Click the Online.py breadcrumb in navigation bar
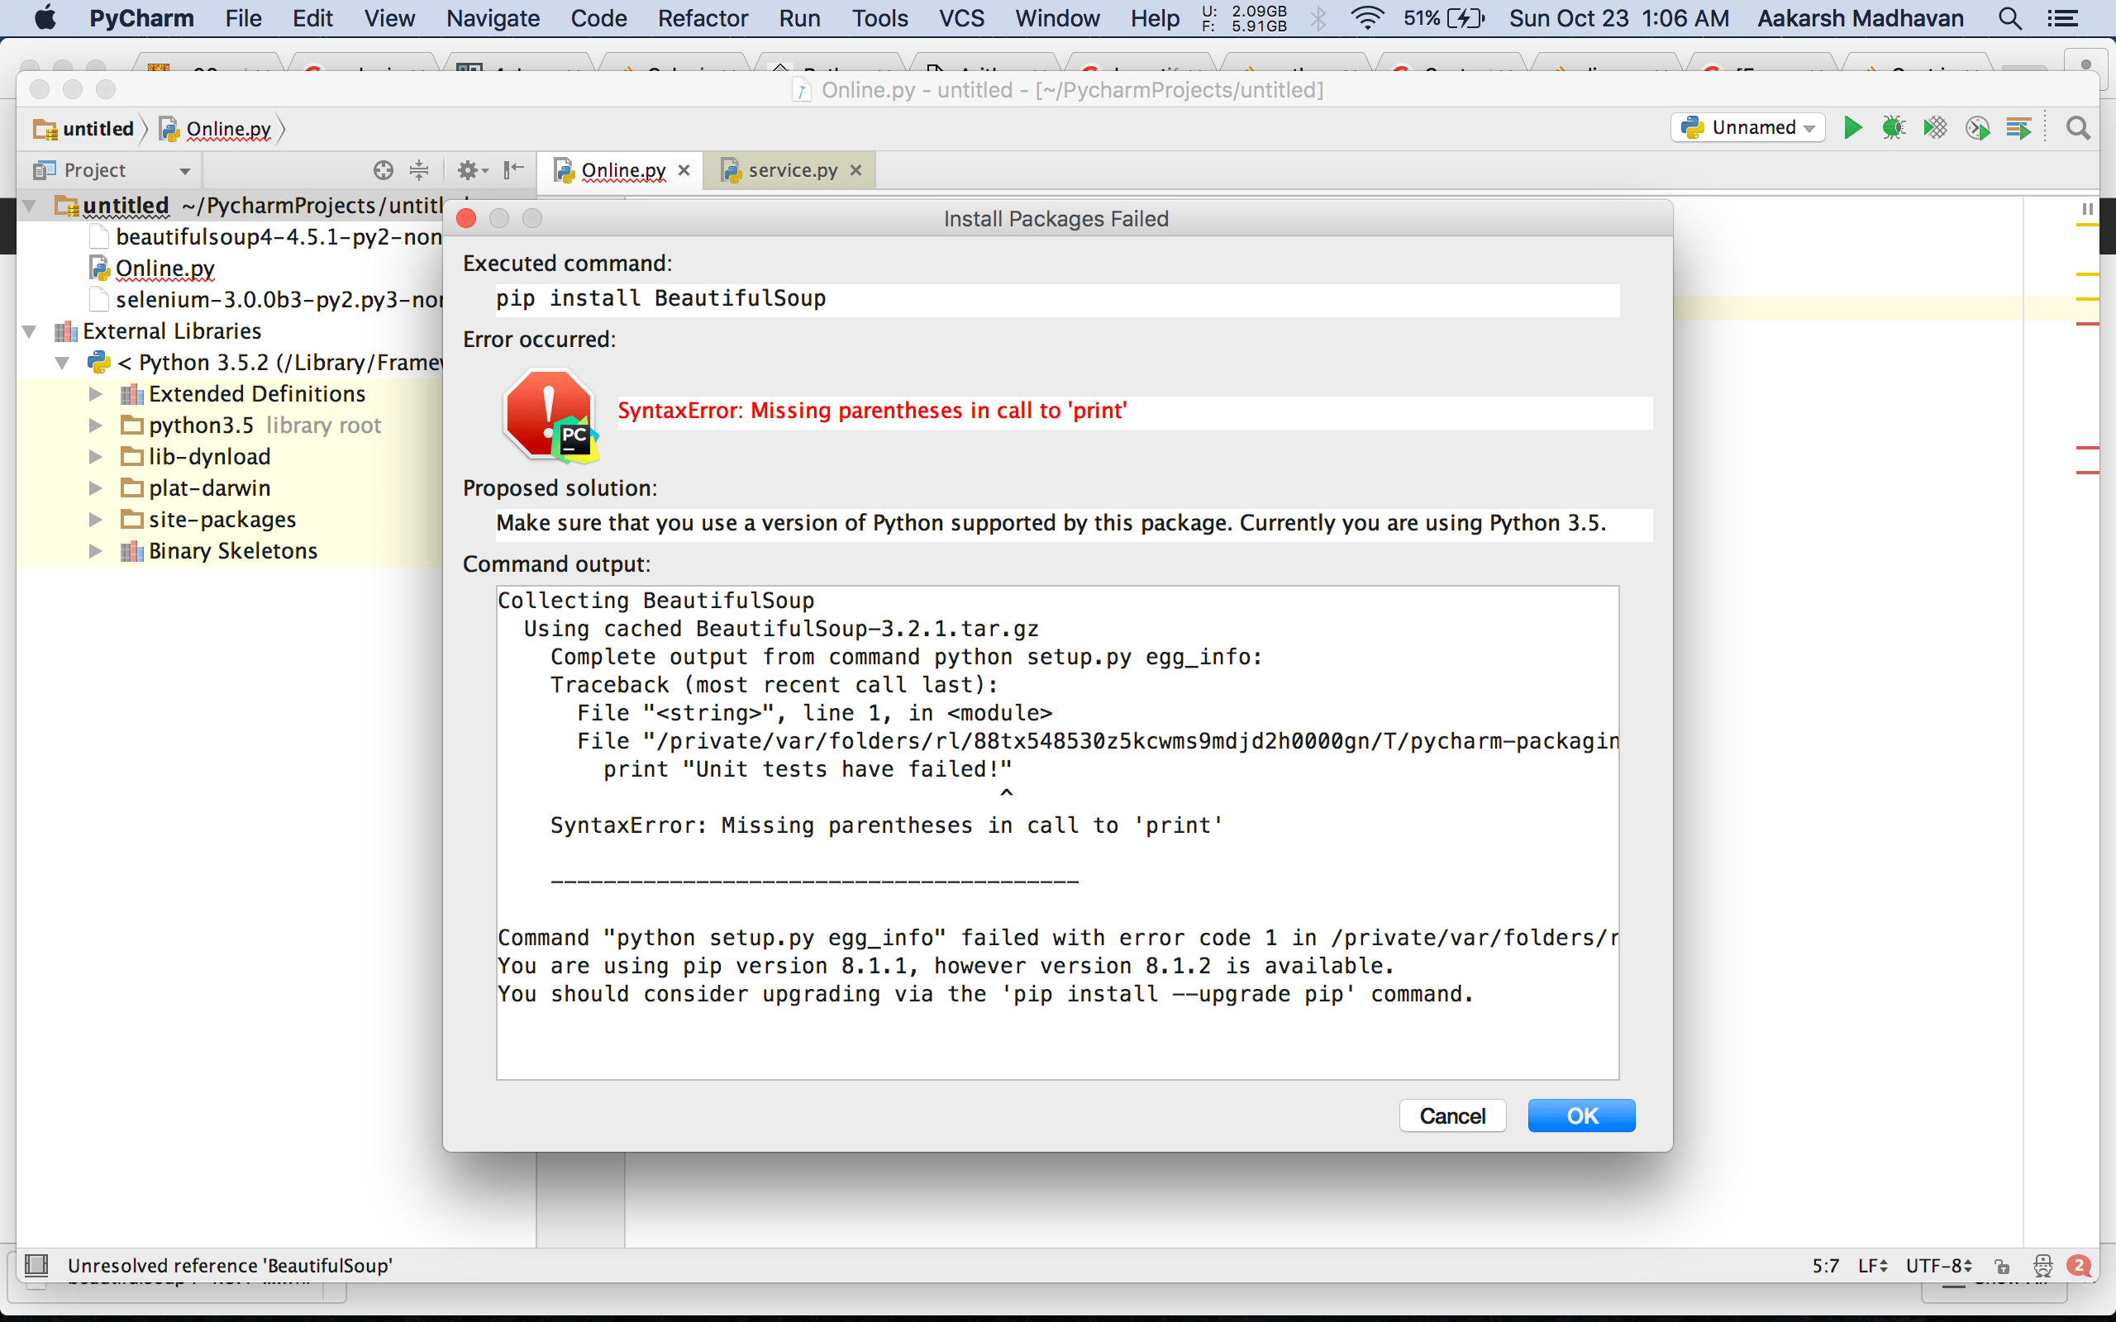This screenshot has height=1322, width=2116. click(x=216, y=129)
